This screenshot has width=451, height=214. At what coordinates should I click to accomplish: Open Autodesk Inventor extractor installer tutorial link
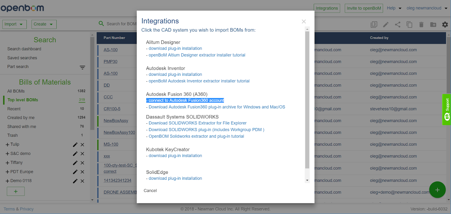click(199, 81)
